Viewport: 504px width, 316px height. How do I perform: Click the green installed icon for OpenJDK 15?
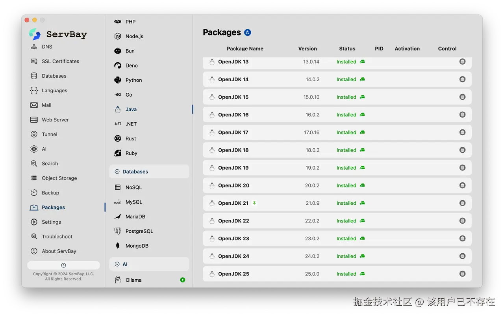click(x=362, y=97)
